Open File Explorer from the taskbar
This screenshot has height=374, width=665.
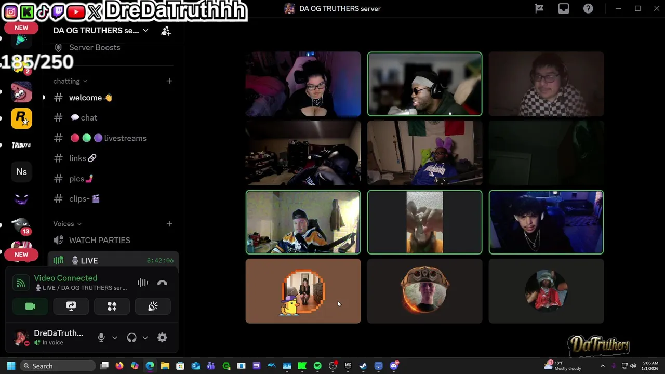[x=165, y=366]
